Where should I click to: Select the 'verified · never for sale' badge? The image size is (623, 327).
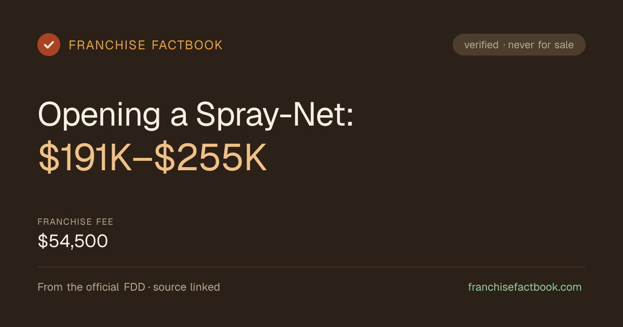(x=519, y=45)
